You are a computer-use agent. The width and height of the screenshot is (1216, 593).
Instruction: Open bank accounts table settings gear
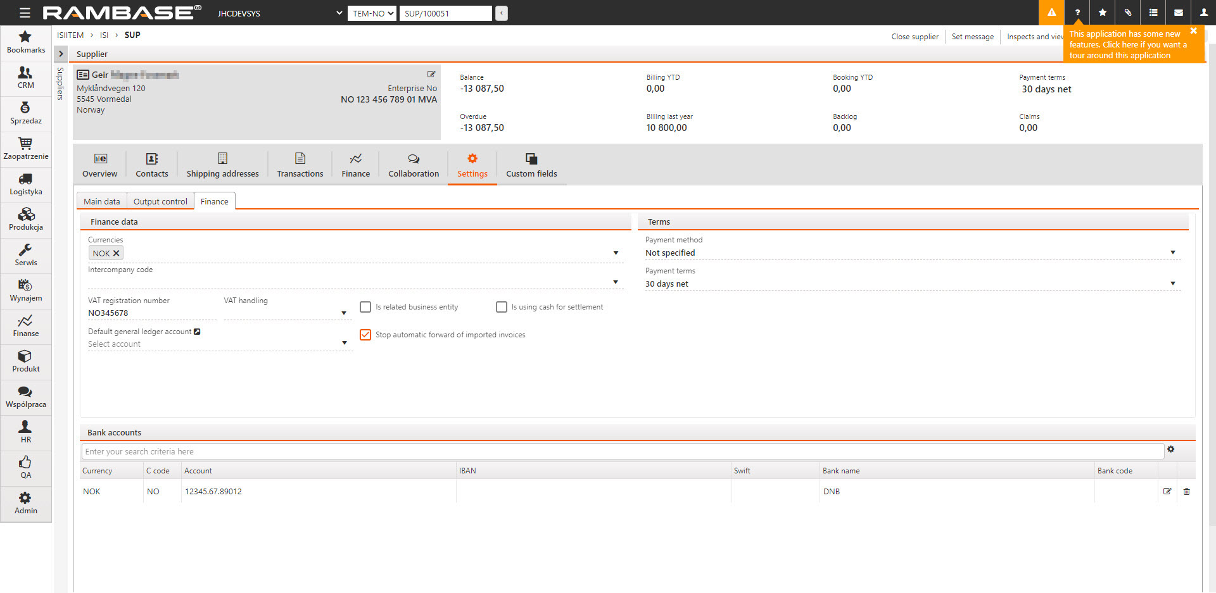click(x=1170, y=449)
